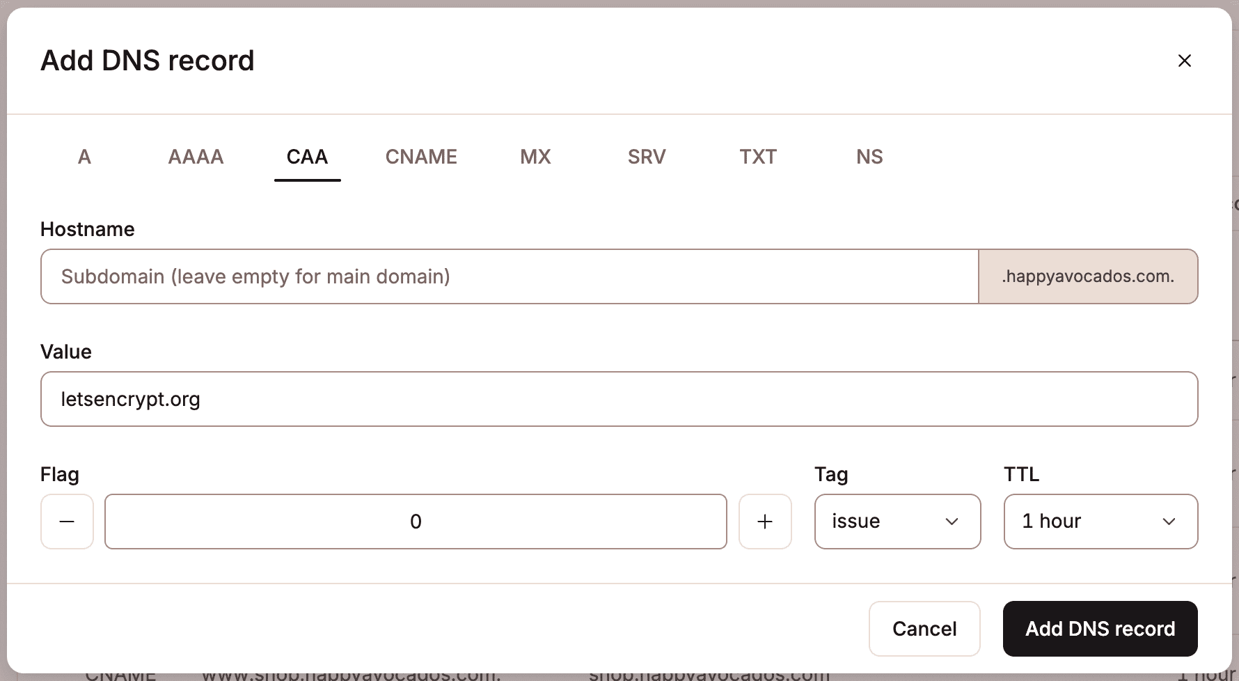
Task: Close the Add DNS record dialog
Action: pyautogui.click(x=1185, y=61)
